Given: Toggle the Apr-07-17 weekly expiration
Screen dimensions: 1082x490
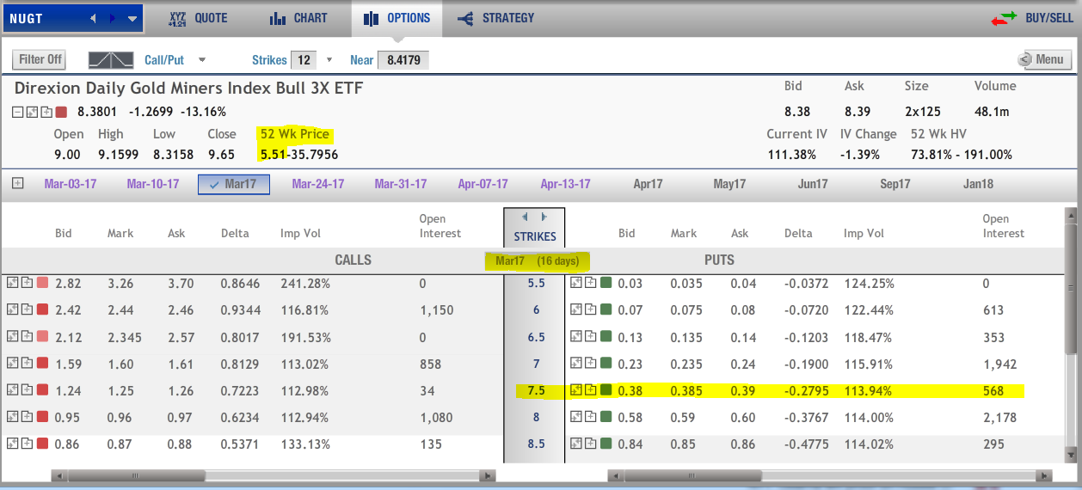Looking at the screenshot, I should [483, 184].
